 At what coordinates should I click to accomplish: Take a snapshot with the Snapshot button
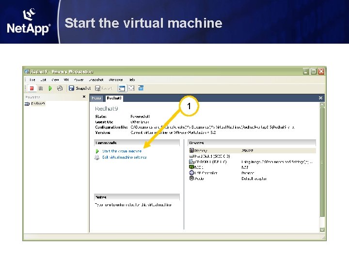tap(79, 88)
